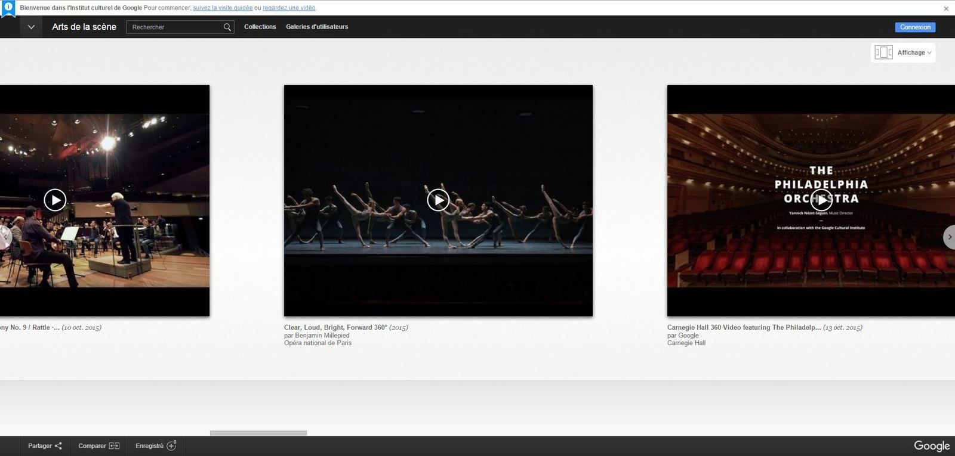Open the Collections menu
The width and height of the screenshot is (955, 456).
(x=260, y=27)
